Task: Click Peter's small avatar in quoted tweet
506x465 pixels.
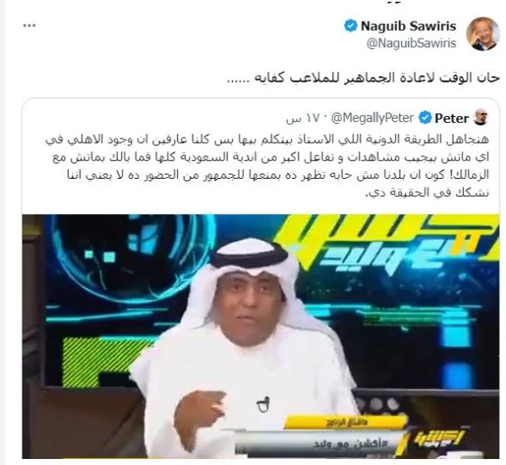Action: pos(481,117)
